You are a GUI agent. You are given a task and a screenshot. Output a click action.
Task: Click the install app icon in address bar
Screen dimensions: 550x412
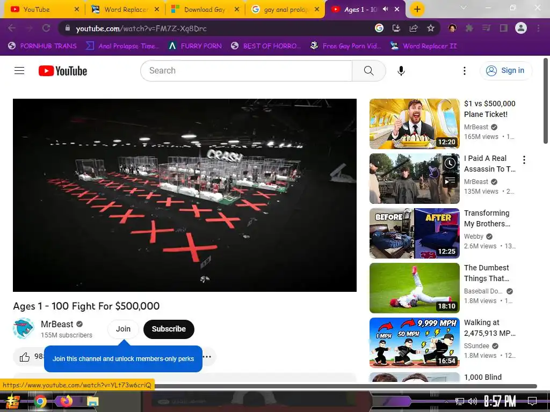396,28
